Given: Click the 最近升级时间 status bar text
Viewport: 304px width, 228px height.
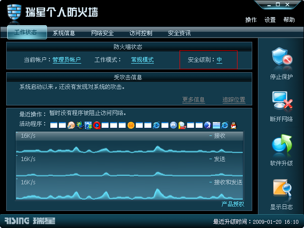Looking at the screenshot, I should point(256,222).
